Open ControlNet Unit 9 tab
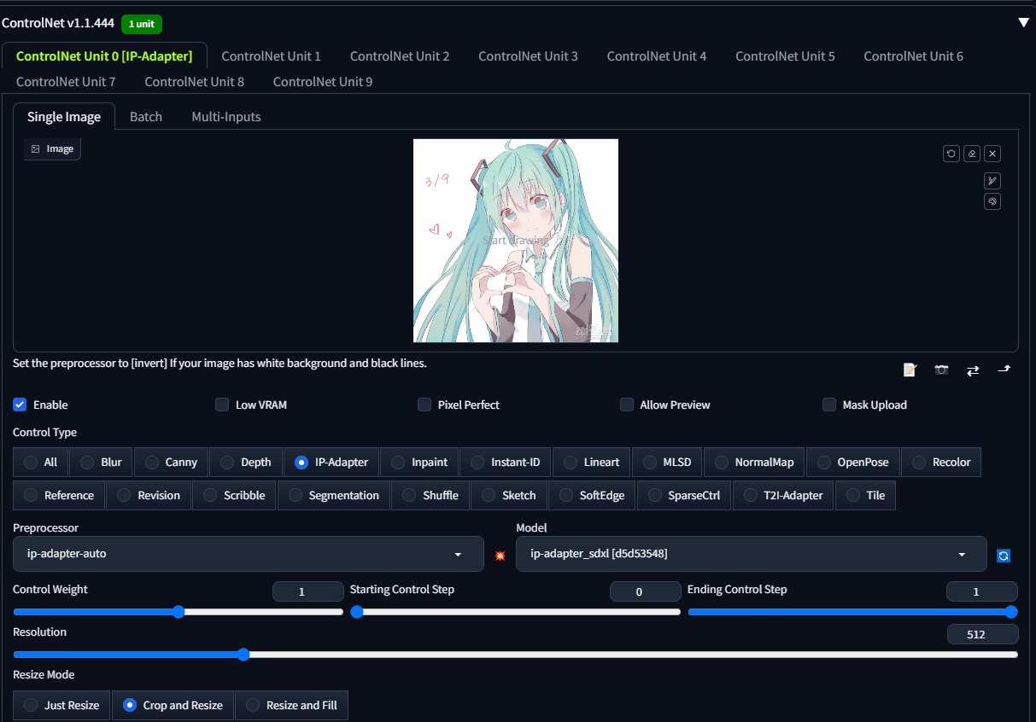The height and width of the screenshot is (722, 1036). coord(323,82)
